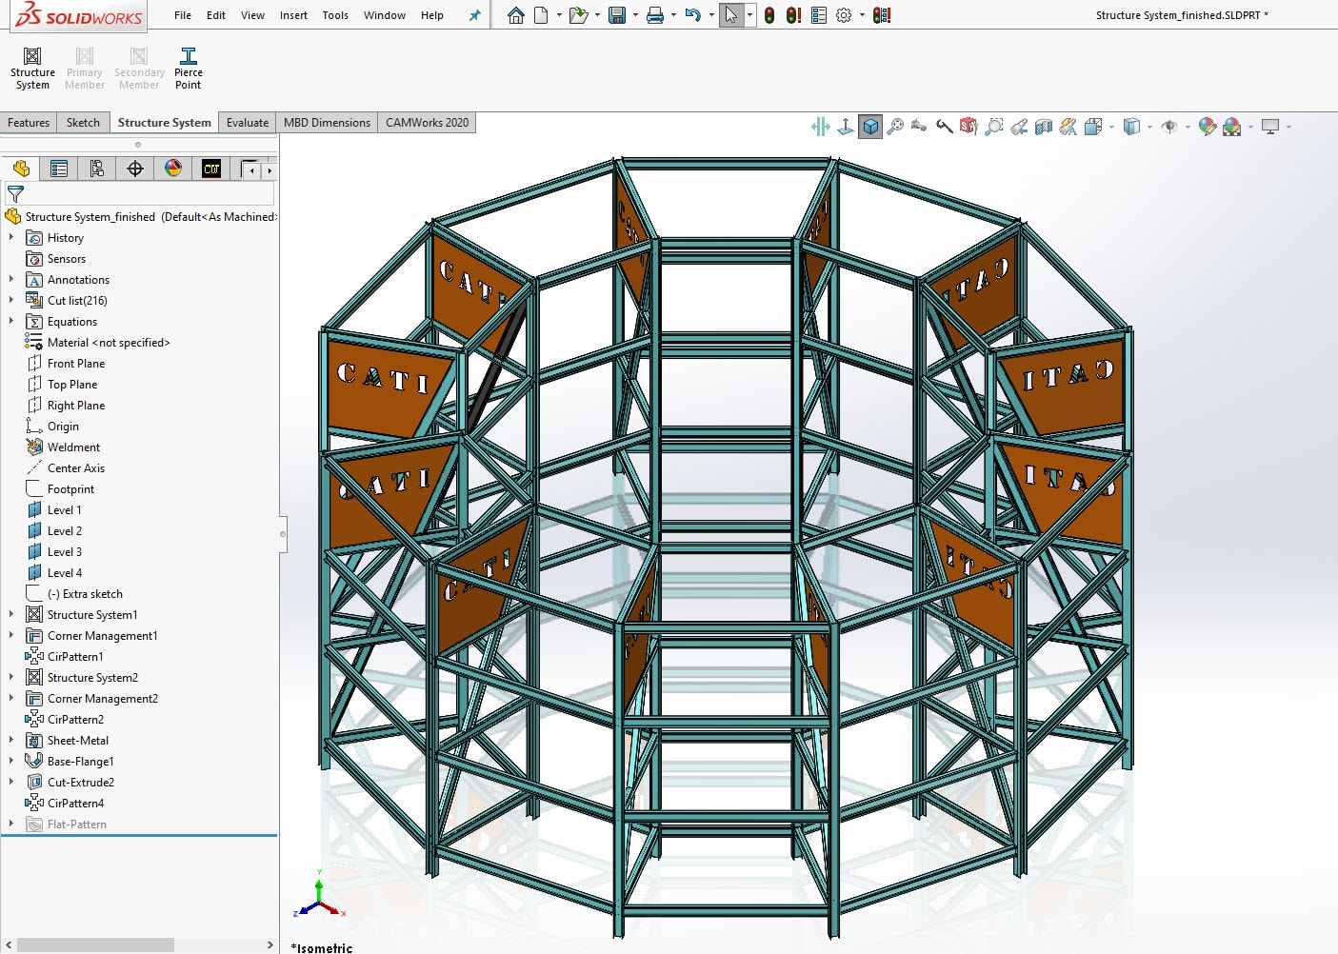Click the Structure System command
Viewport: 1338px width, 954px height.
click(x=32, y=70)
